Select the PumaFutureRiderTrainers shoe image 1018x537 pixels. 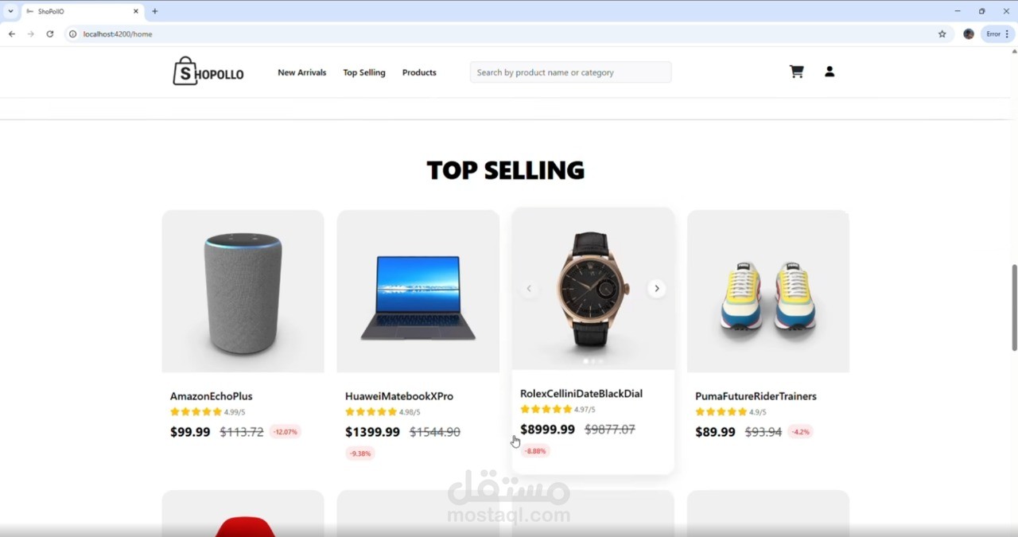[x=768, y=291]
